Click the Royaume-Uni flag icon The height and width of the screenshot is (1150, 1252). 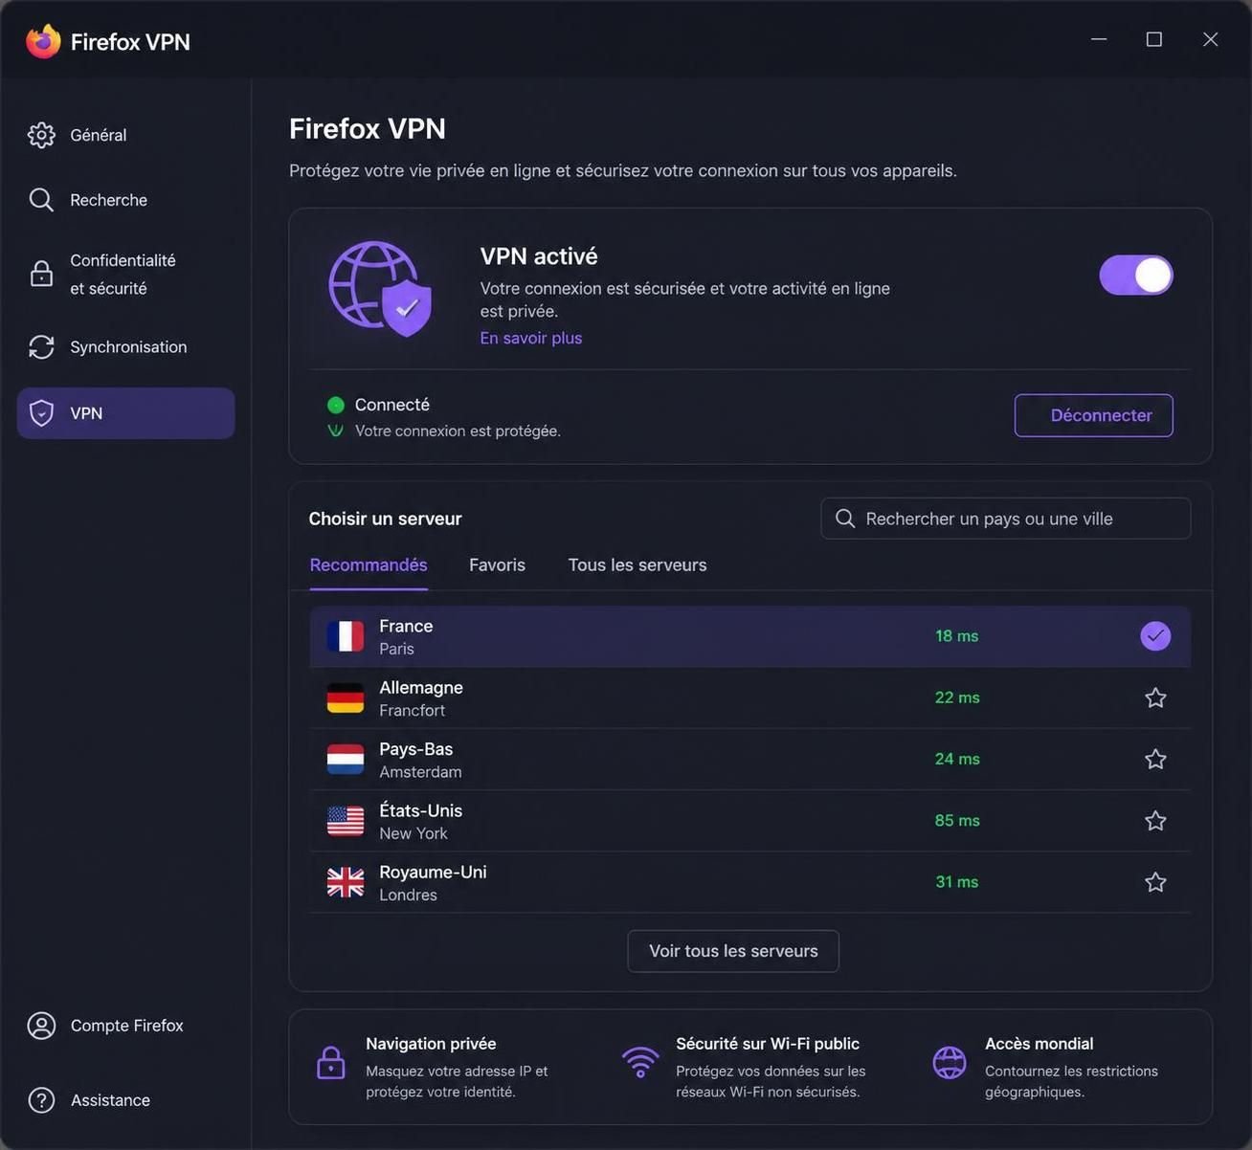pyautogui.click(x=346, y=882)
